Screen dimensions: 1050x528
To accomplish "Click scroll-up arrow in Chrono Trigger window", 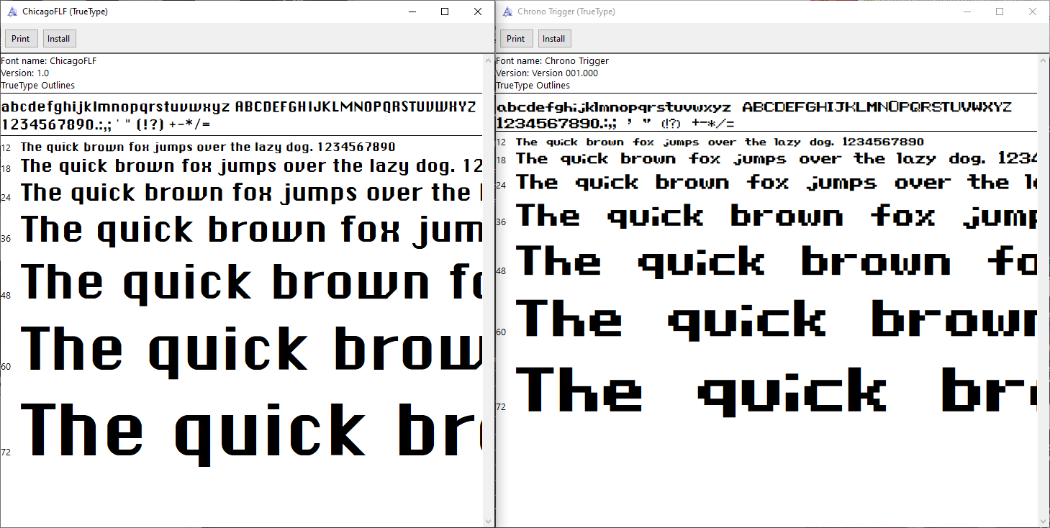I will (x=1044, y=60).
